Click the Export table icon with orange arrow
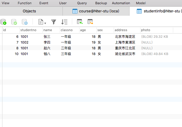 90,22
